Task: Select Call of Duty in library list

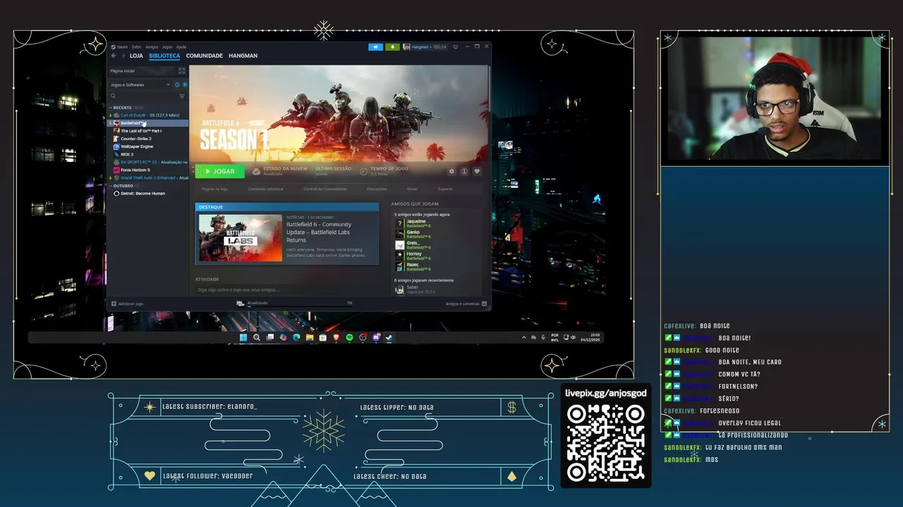Action: coord(147,115)
